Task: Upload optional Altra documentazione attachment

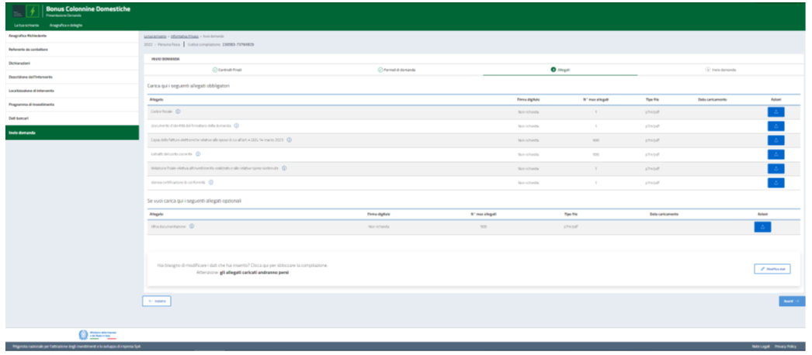Action: pos(762,226)
